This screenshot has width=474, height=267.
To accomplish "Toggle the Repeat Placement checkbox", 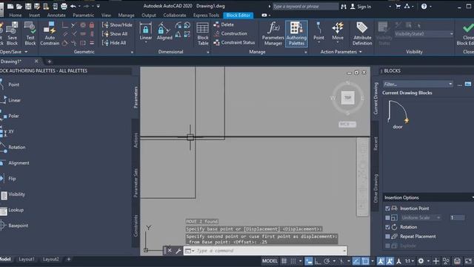I will click(x=387, y=237).
